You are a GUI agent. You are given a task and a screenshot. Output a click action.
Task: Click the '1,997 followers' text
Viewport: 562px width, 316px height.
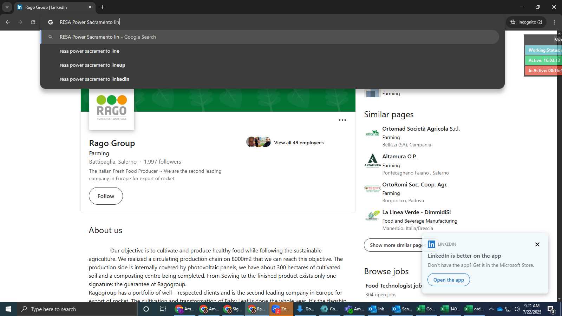162,162
